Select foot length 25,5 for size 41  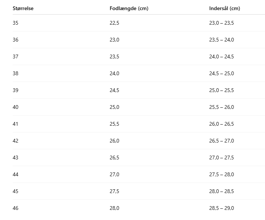tap(114, 124)
